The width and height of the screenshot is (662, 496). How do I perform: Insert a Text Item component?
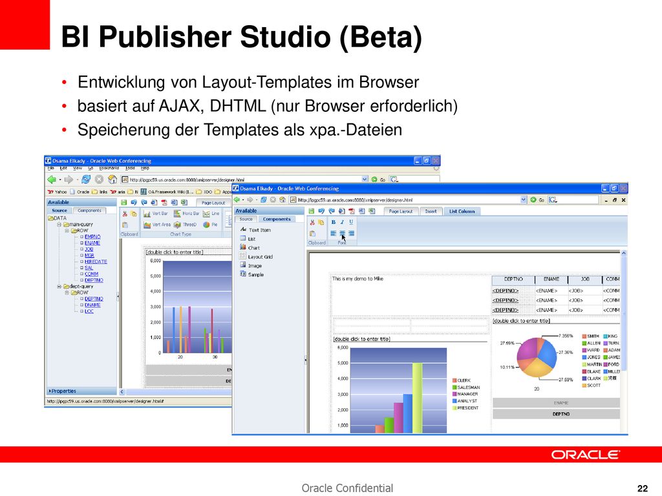click(255, 230)
